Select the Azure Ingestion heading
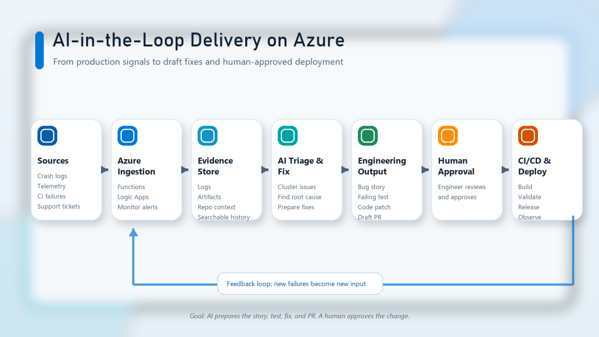This screenshot has height=337, width=599. click(x=136, y=166)
